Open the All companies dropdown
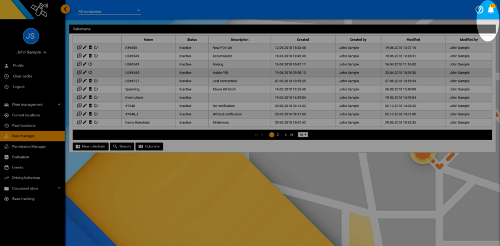Image resolution: width=500 pixels, height=246 pixels. pos(109,11)
